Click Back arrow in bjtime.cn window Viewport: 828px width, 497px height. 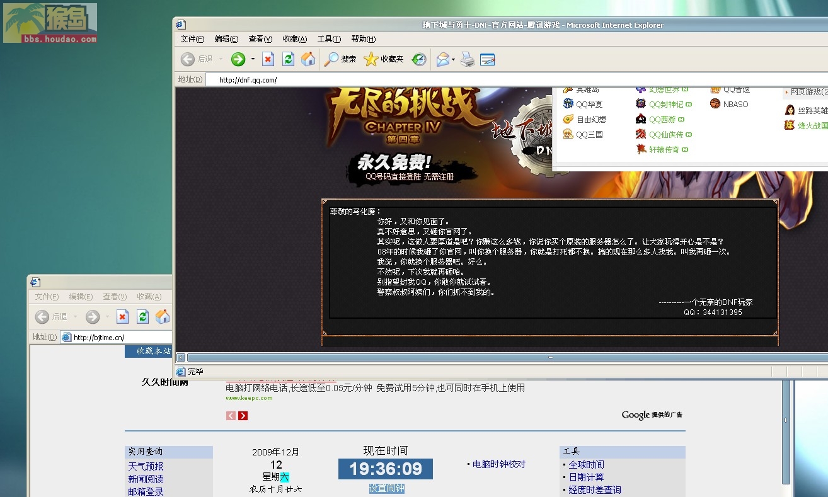point(42,317)
